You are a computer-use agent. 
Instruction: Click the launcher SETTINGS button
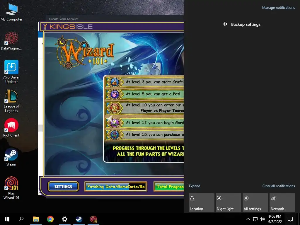(x=63, y=187)
